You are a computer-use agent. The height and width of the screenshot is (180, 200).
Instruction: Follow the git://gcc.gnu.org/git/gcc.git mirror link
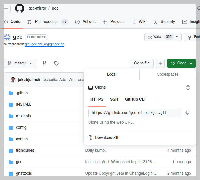45,44
